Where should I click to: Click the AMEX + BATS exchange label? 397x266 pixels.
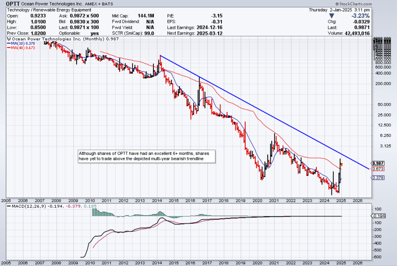point(100,4)
